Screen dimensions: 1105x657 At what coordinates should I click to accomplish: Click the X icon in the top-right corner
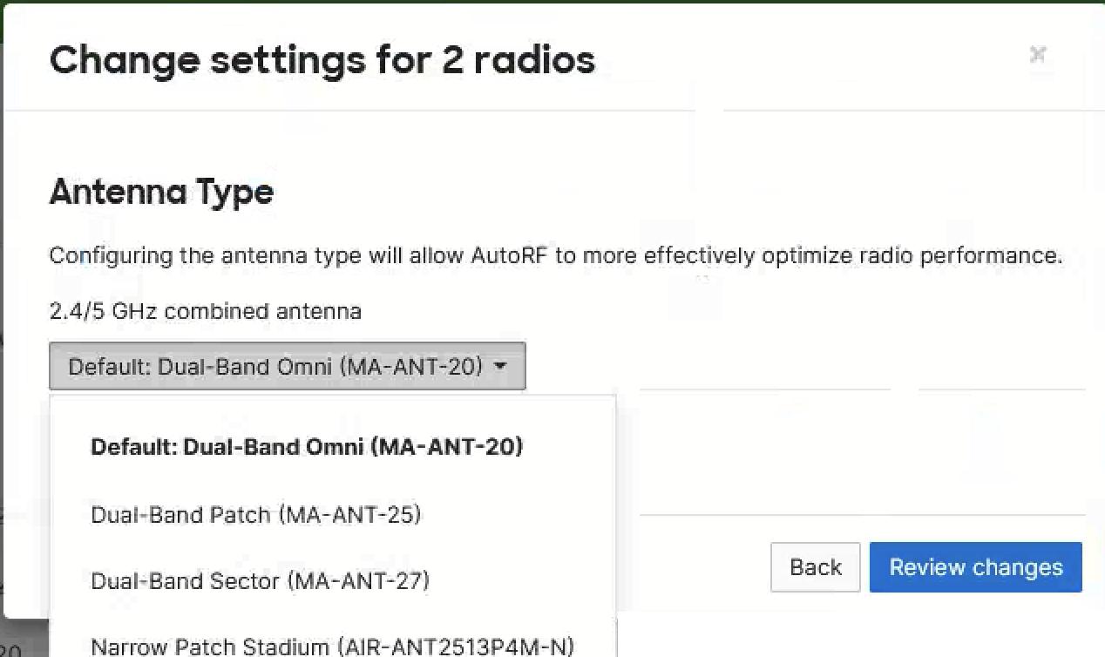1038,54
